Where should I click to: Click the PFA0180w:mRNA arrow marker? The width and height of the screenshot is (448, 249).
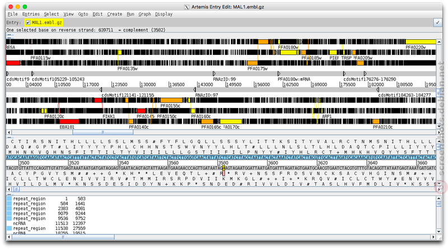(278, 74)
